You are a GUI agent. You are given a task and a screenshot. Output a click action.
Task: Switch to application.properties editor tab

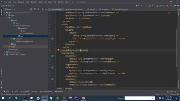[75, 9]
